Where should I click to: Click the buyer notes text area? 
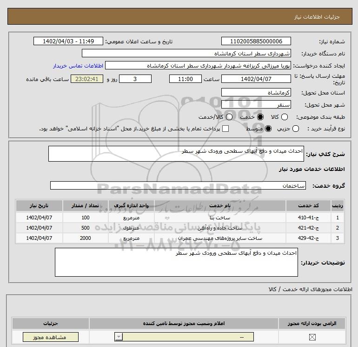pyautogui.click(x=176, y=262)
